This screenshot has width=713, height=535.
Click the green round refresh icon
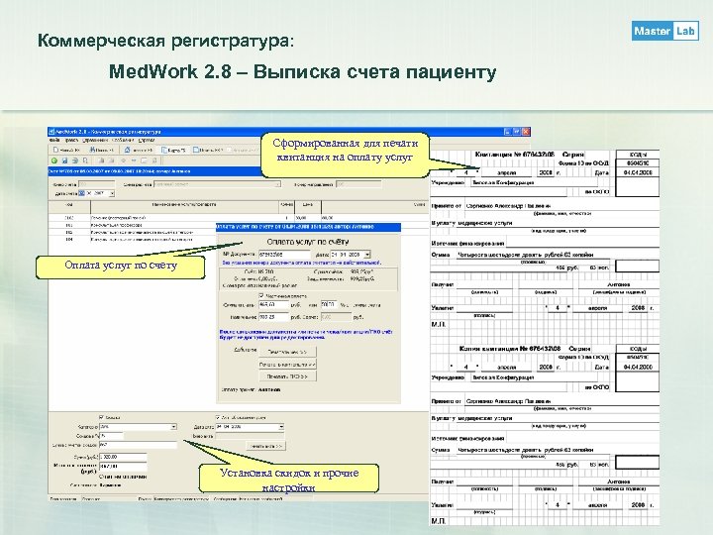point(54,160)
